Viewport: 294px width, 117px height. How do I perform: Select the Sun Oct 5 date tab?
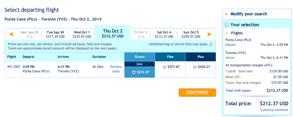tap(191, 34)
